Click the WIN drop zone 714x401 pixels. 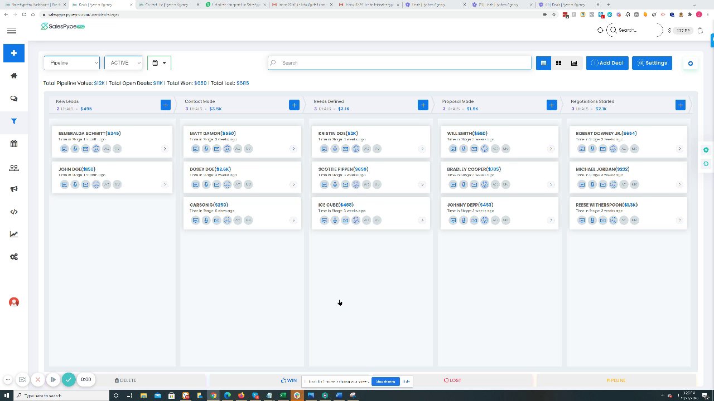pyautogui.click(x=289, y=380)
